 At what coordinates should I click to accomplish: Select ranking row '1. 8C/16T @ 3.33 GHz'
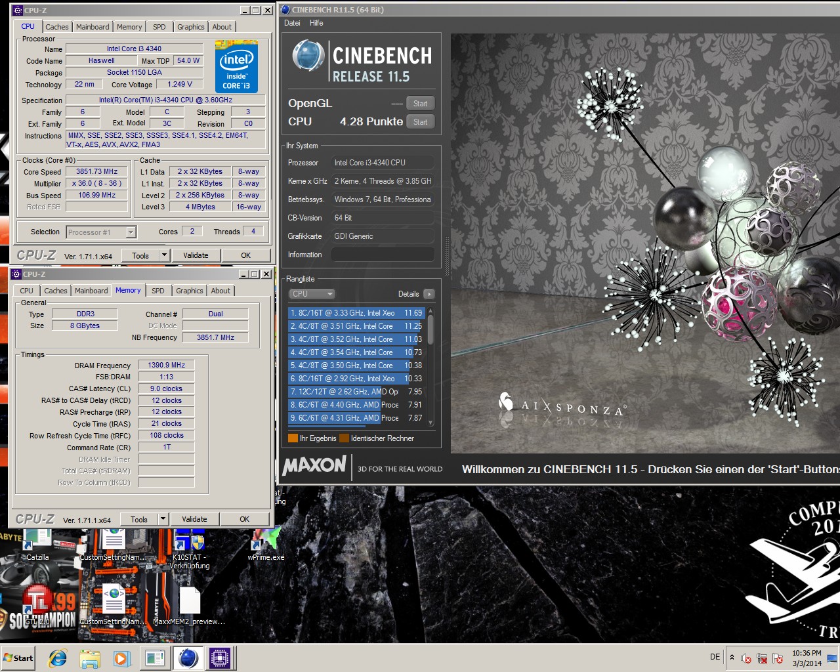357,313
